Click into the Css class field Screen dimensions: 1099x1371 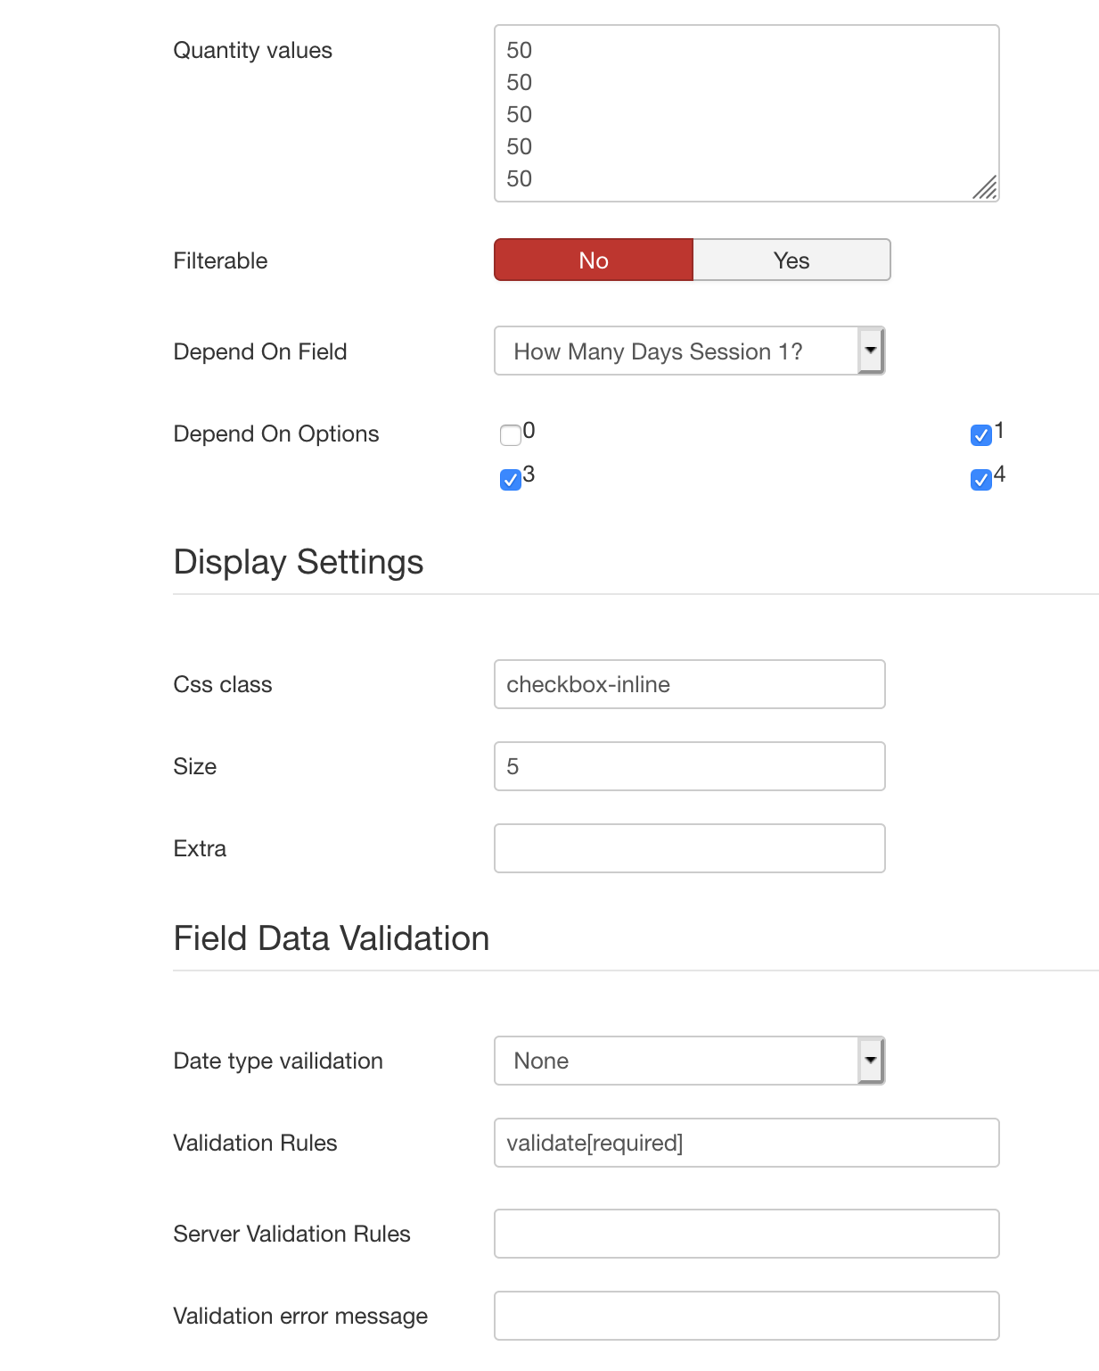[690, 684]
